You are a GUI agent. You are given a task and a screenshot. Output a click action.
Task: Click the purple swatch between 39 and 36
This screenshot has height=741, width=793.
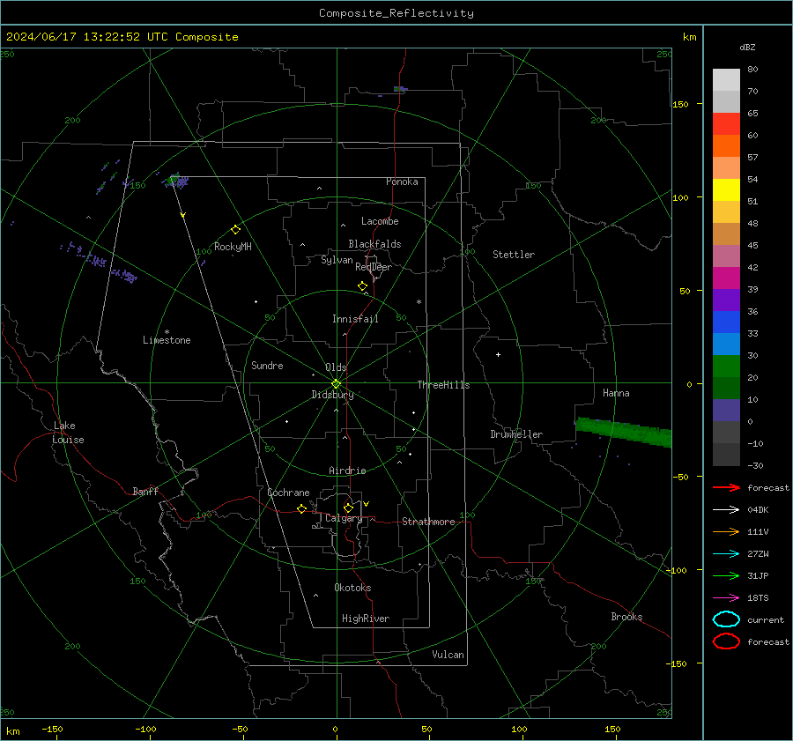[726, 300]
